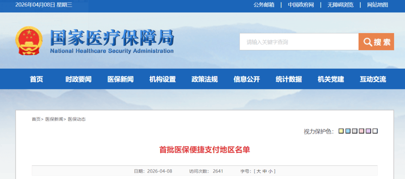Image resolution: width=405 pixels, height=179 pixels.
Task: Open the 中国政府网 link
Action: pos(301,5)
